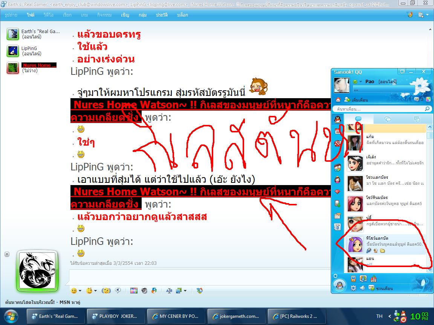Click Pao's profile photo in Sanook QQ
The image size is (434, 325).
[342, 85]
